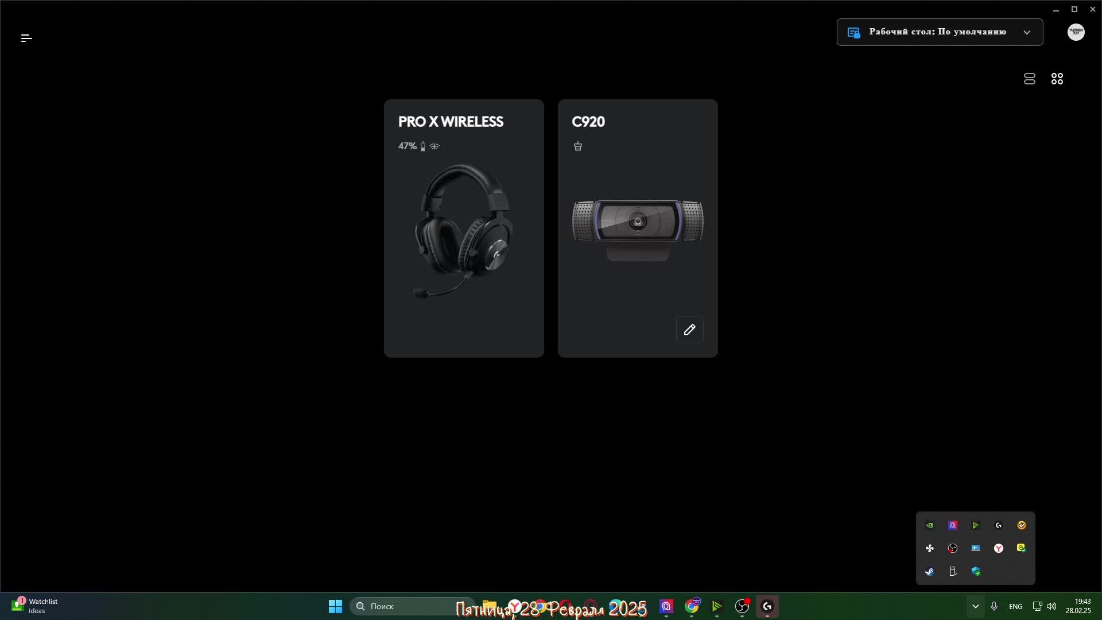Click the taskbar search box

[x=410, y=606]
